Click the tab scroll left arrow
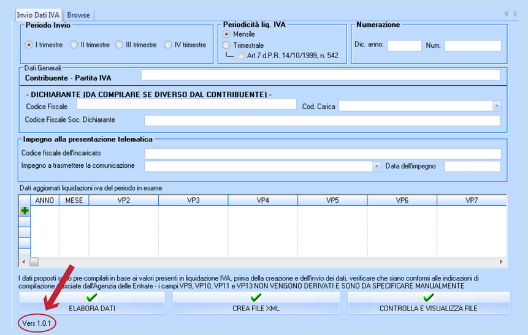528x335 pixels. (506, 14)
